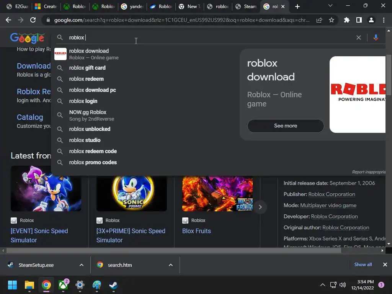
Task: Click the Roblox logo image in preview
Action: click(x=358, y=95)
